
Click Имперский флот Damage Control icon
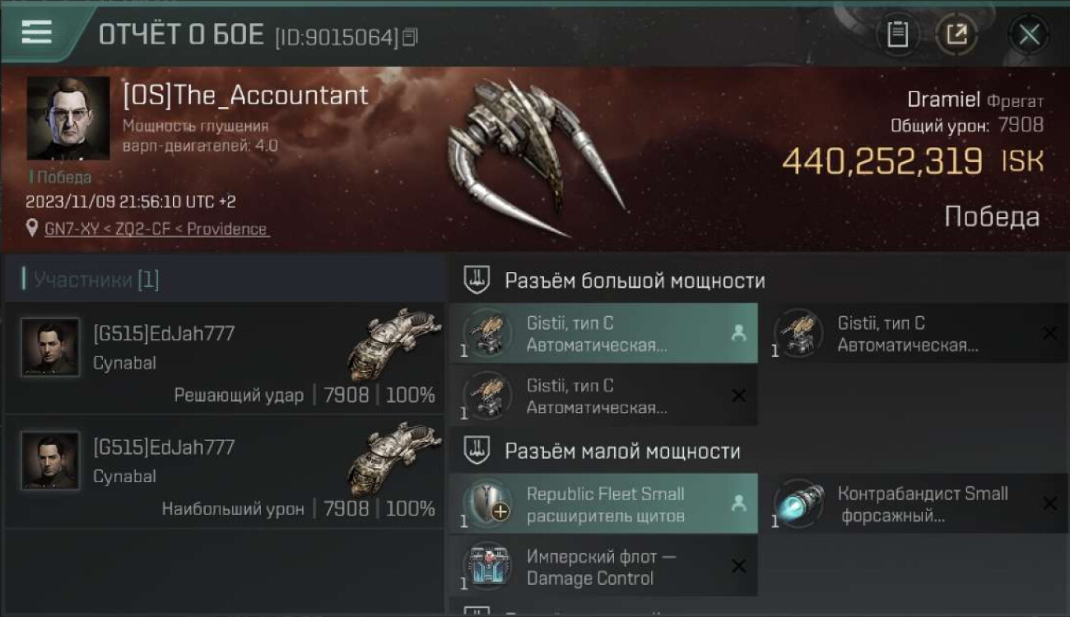click(487, 567)
